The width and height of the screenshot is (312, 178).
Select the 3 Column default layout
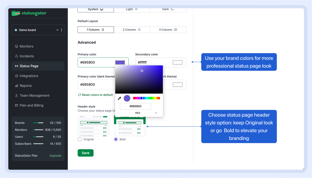(168, 30)
